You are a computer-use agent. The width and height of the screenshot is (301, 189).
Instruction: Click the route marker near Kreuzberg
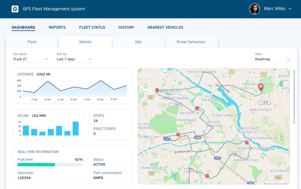pos(158,90)
